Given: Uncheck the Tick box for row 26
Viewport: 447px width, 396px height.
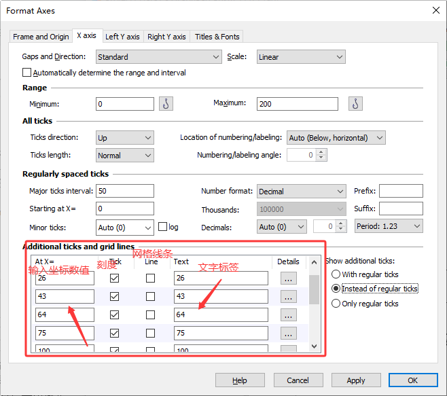Looking at the screenshot, I should coord(114,278).
